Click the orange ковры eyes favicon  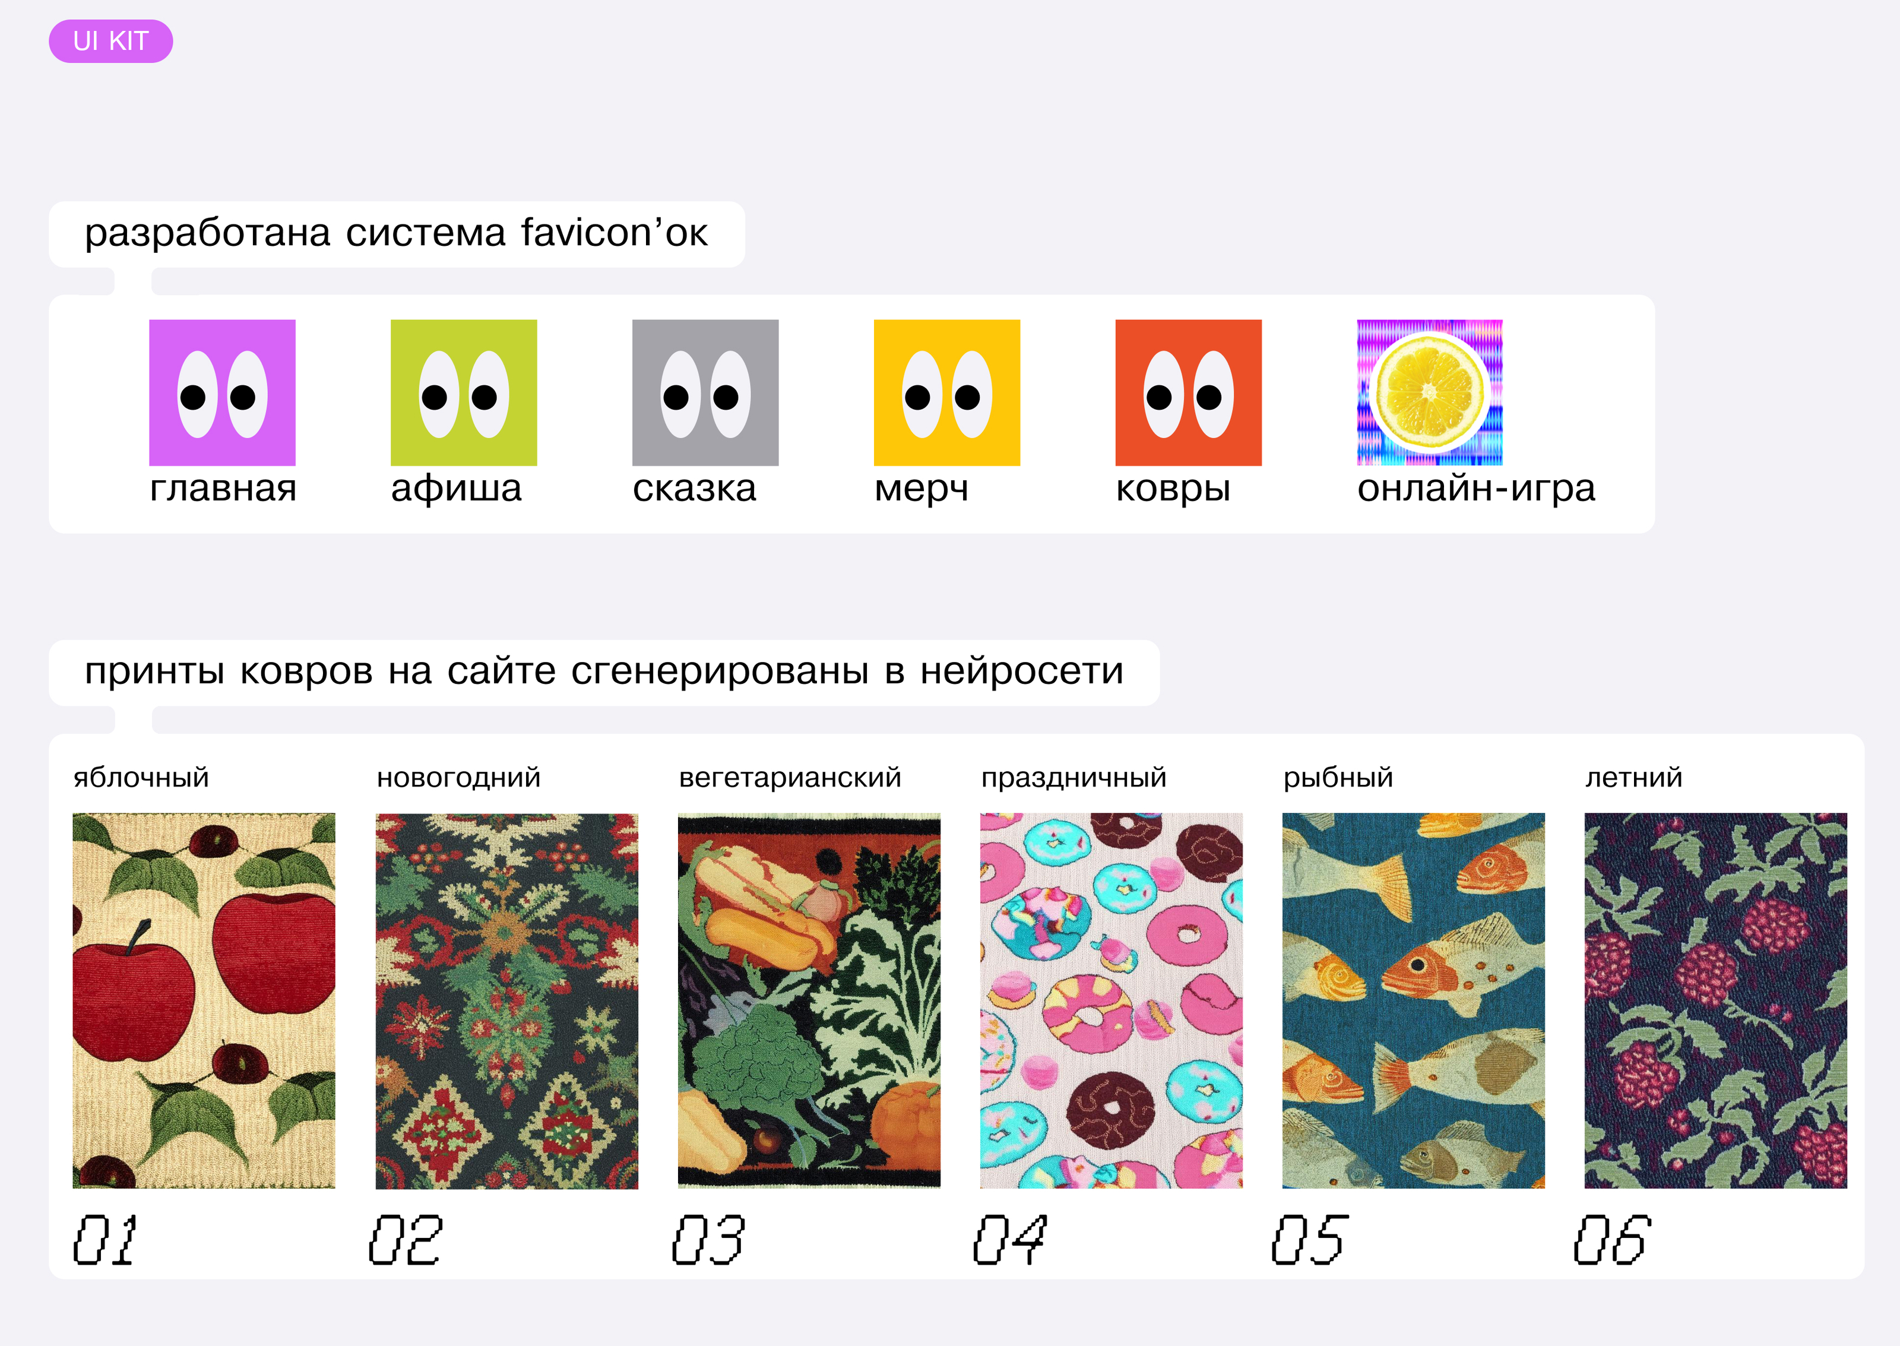click(x=1188, y=393)
